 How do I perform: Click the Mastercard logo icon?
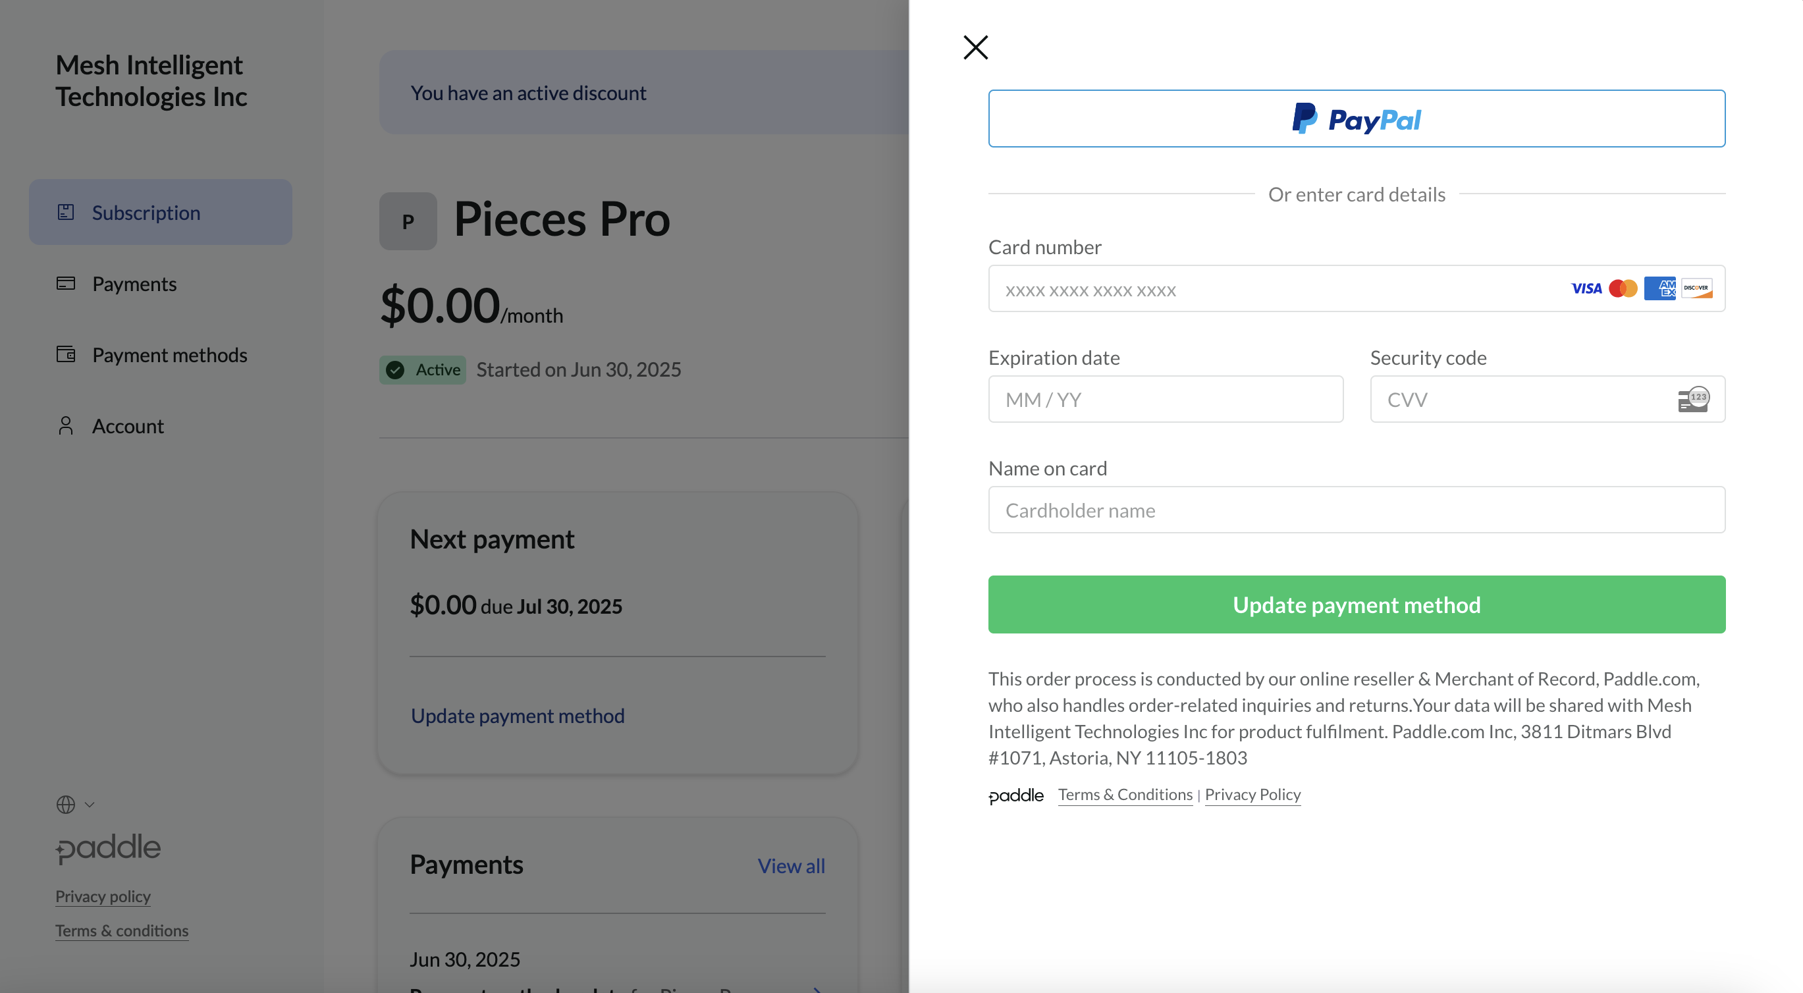[x=1623, y=288]
